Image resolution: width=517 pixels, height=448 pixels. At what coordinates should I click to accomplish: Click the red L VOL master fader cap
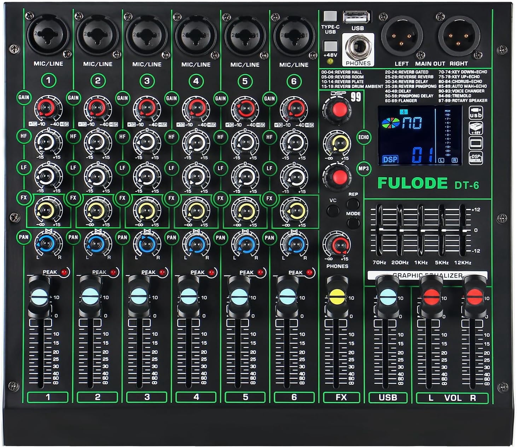tap(431, 297)
